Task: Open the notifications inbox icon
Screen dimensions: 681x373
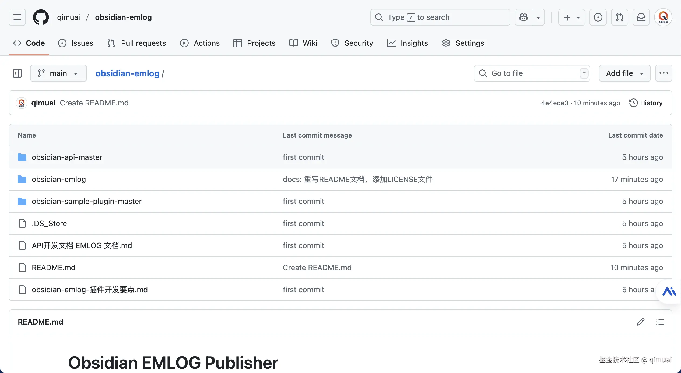Action: coord(641,17)
